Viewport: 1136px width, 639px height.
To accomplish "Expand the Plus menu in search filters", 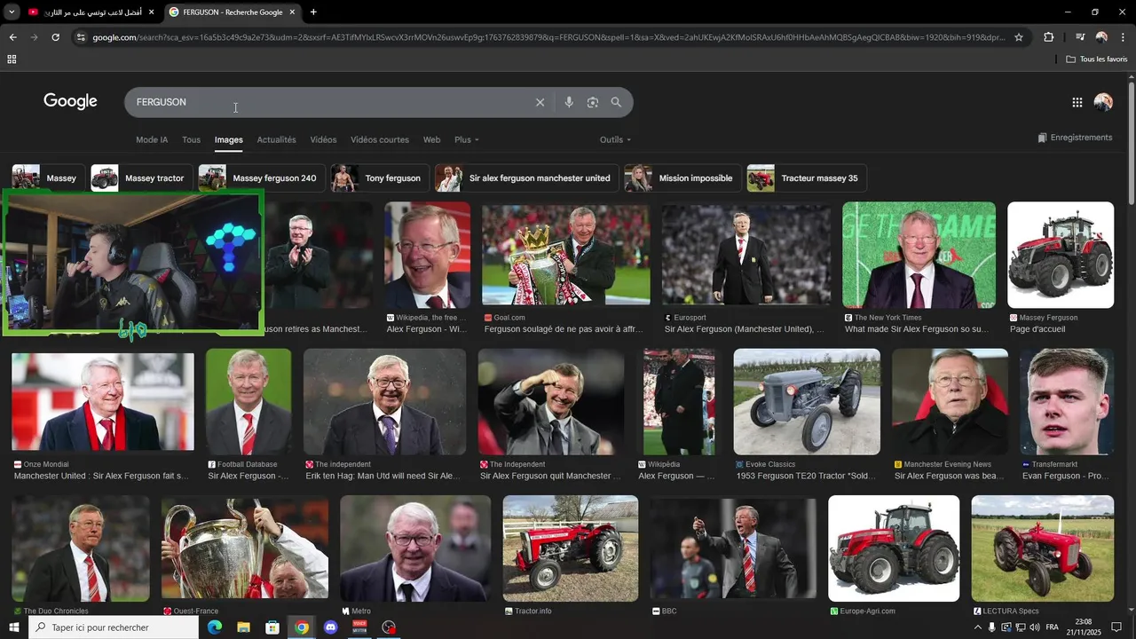I will (x=467, y=139).
